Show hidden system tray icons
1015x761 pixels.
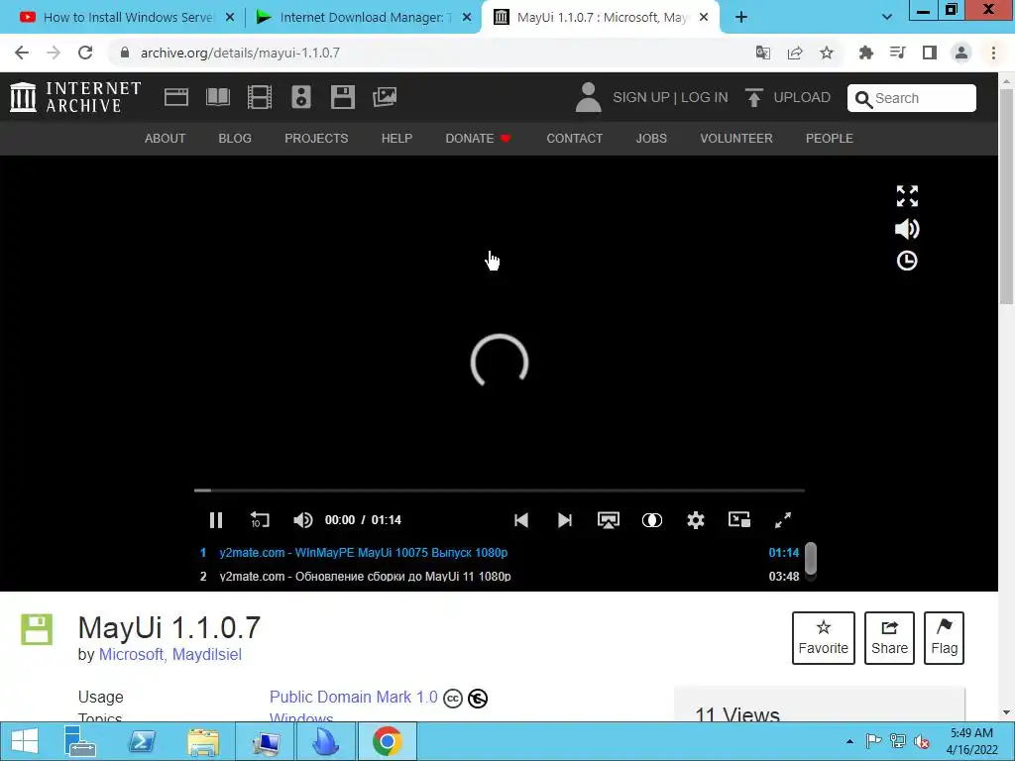[x=849, y=741]
